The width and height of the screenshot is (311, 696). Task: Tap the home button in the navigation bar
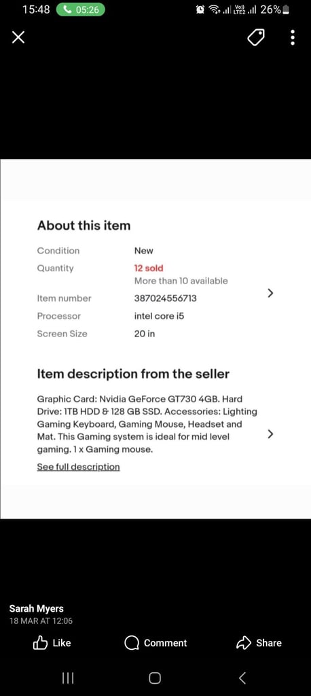155,678
